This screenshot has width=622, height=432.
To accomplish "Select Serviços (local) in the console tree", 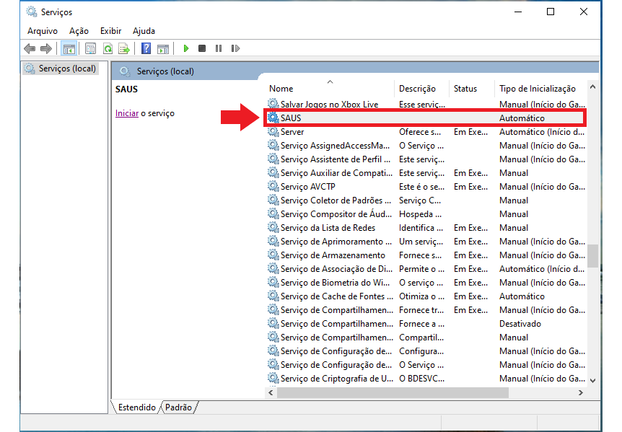I will click(65, 69).
